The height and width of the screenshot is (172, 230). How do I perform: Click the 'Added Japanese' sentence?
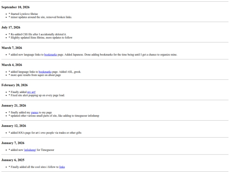point(74,55)
